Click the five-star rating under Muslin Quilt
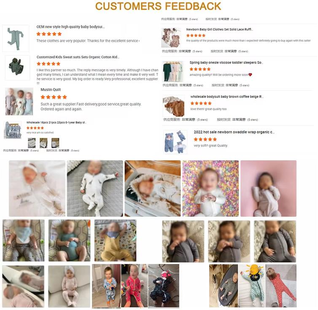Viewport: 318px width, 310px height. (54, 97)
